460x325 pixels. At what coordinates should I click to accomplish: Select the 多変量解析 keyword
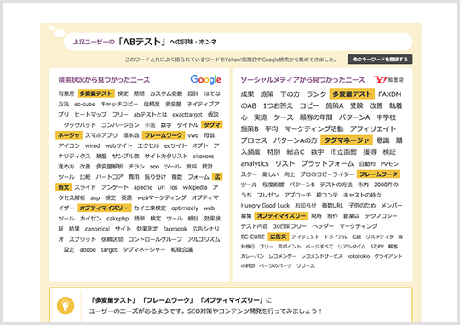109,167
